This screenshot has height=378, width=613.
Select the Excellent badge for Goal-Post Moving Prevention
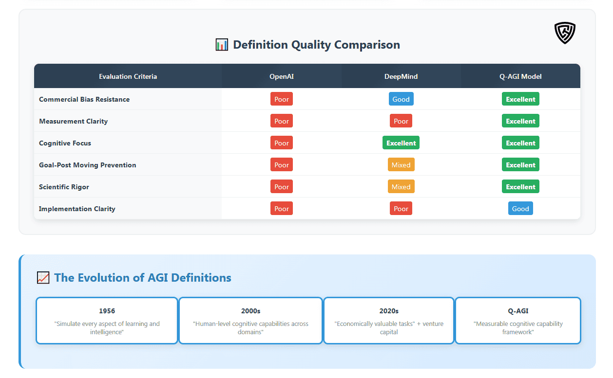(520, 164)
